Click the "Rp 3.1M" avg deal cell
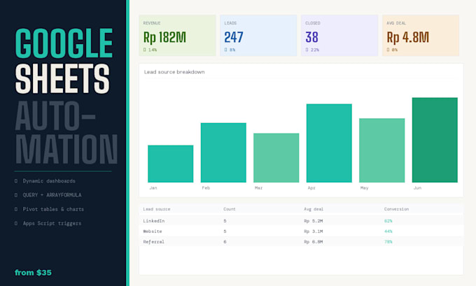 pos(314,231)
